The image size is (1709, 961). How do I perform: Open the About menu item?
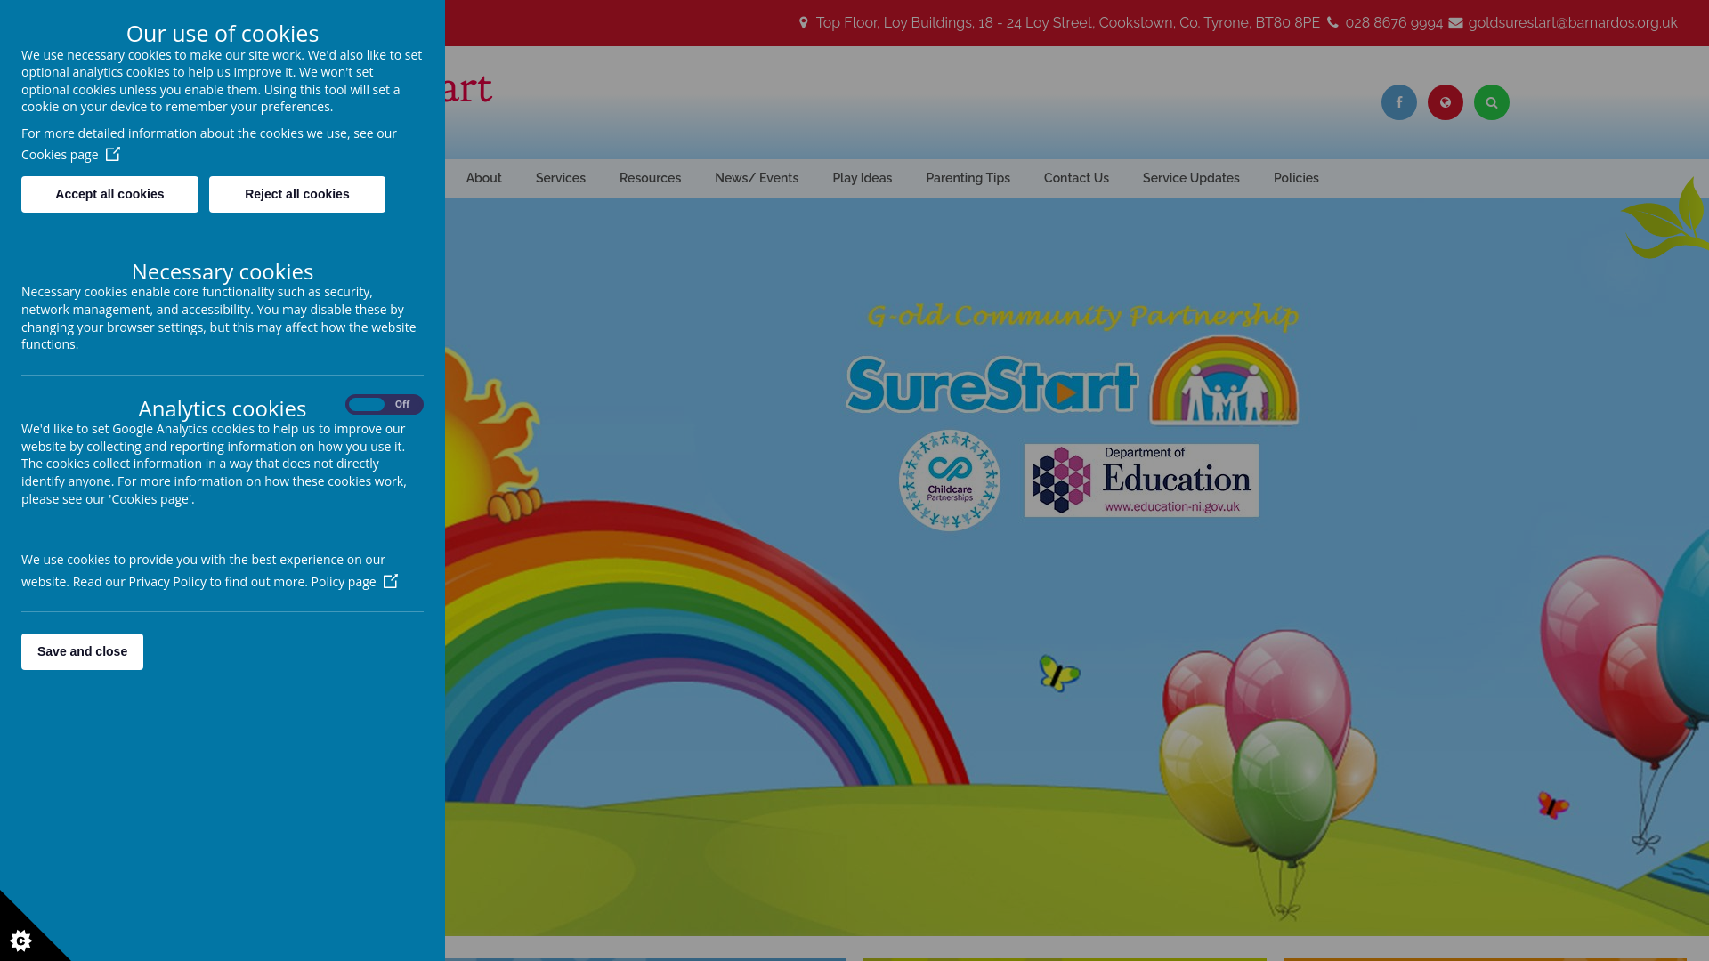coord(484,178)
